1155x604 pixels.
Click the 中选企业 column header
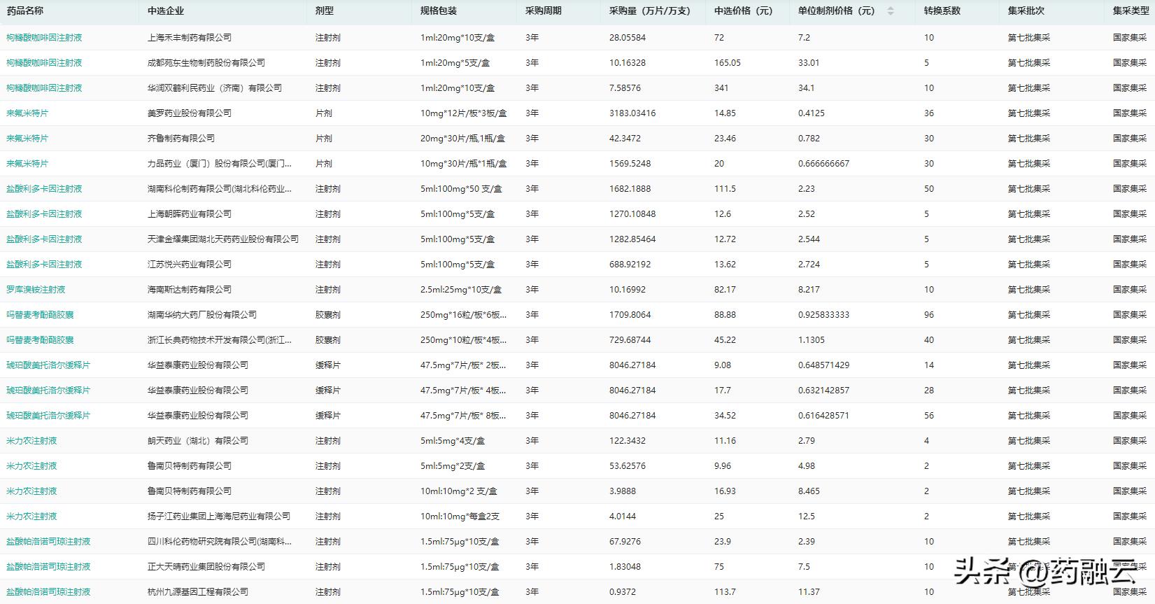pos(166,11)
